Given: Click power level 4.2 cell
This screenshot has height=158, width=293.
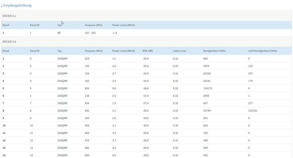Looking at the screenshot, I should [x=114, y=148].
